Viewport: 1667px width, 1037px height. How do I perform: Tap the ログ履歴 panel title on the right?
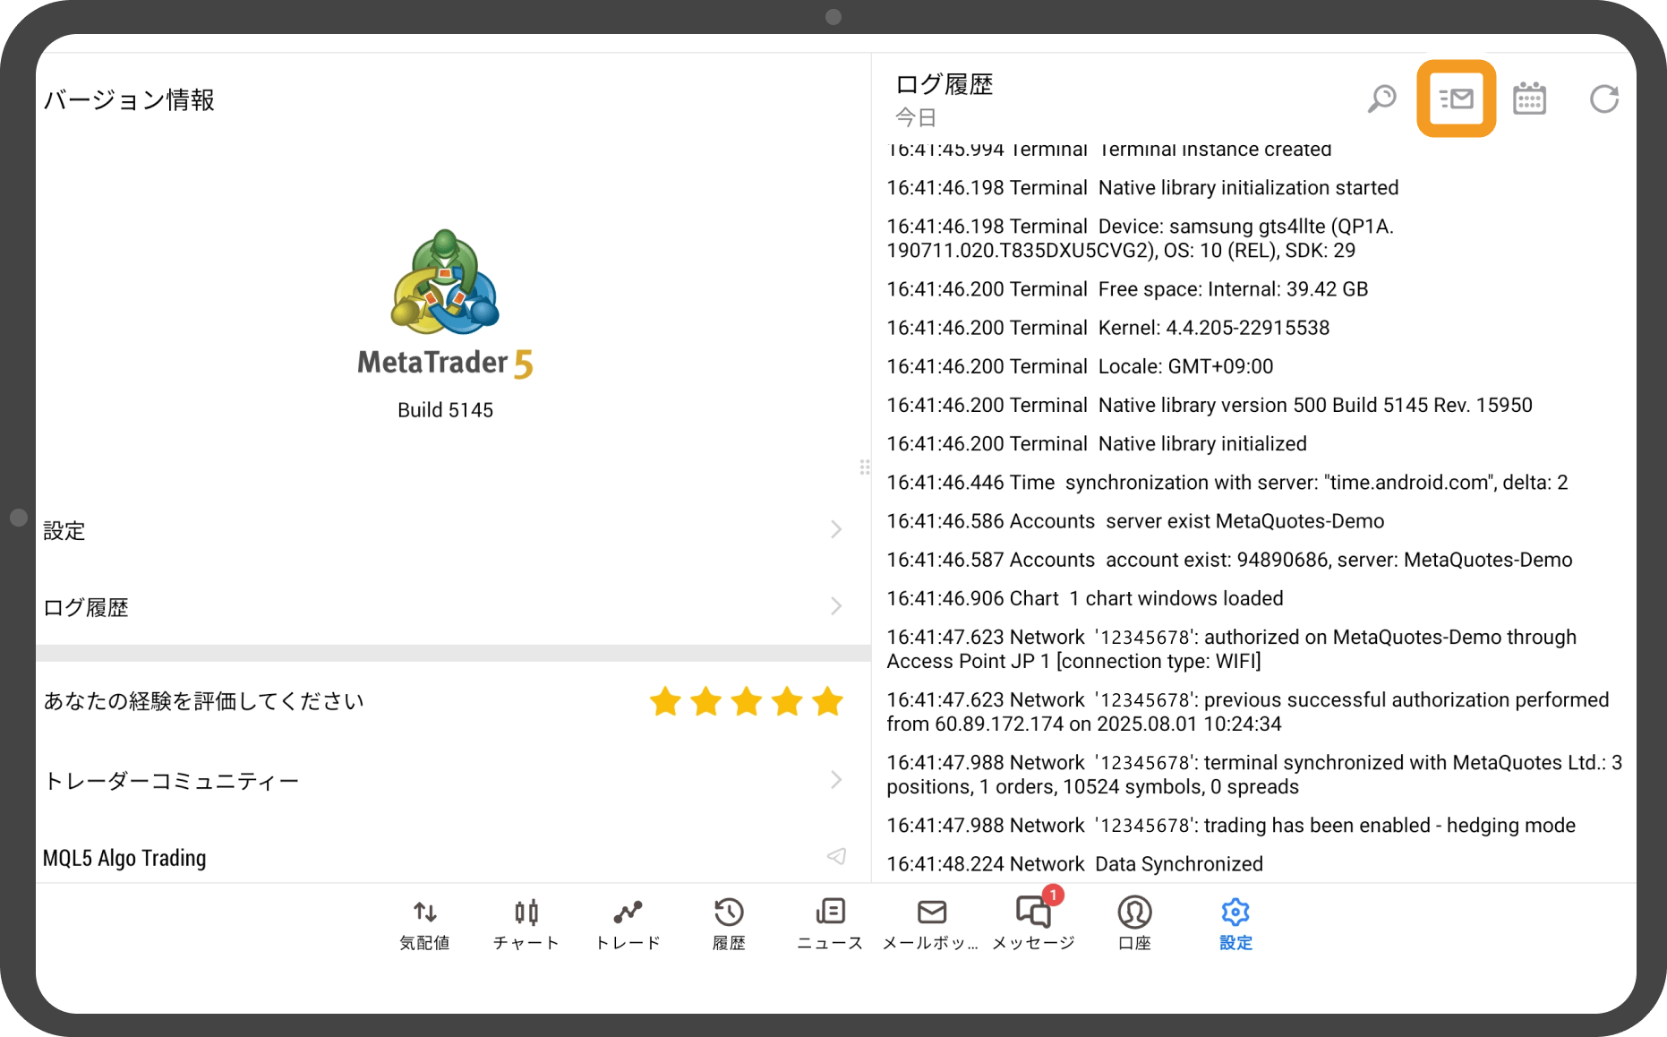pos(945,84)
